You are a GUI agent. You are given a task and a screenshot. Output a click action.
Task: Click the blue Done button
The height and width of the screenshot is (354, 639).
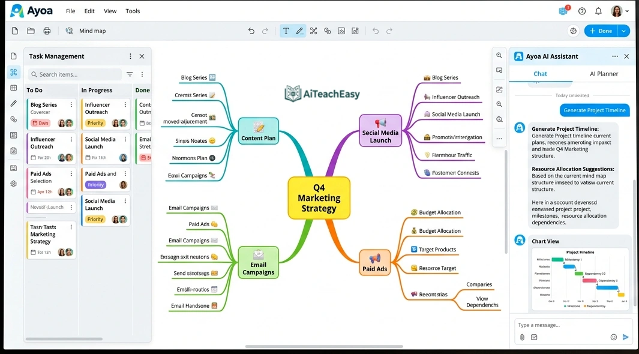tap(601, 31)
